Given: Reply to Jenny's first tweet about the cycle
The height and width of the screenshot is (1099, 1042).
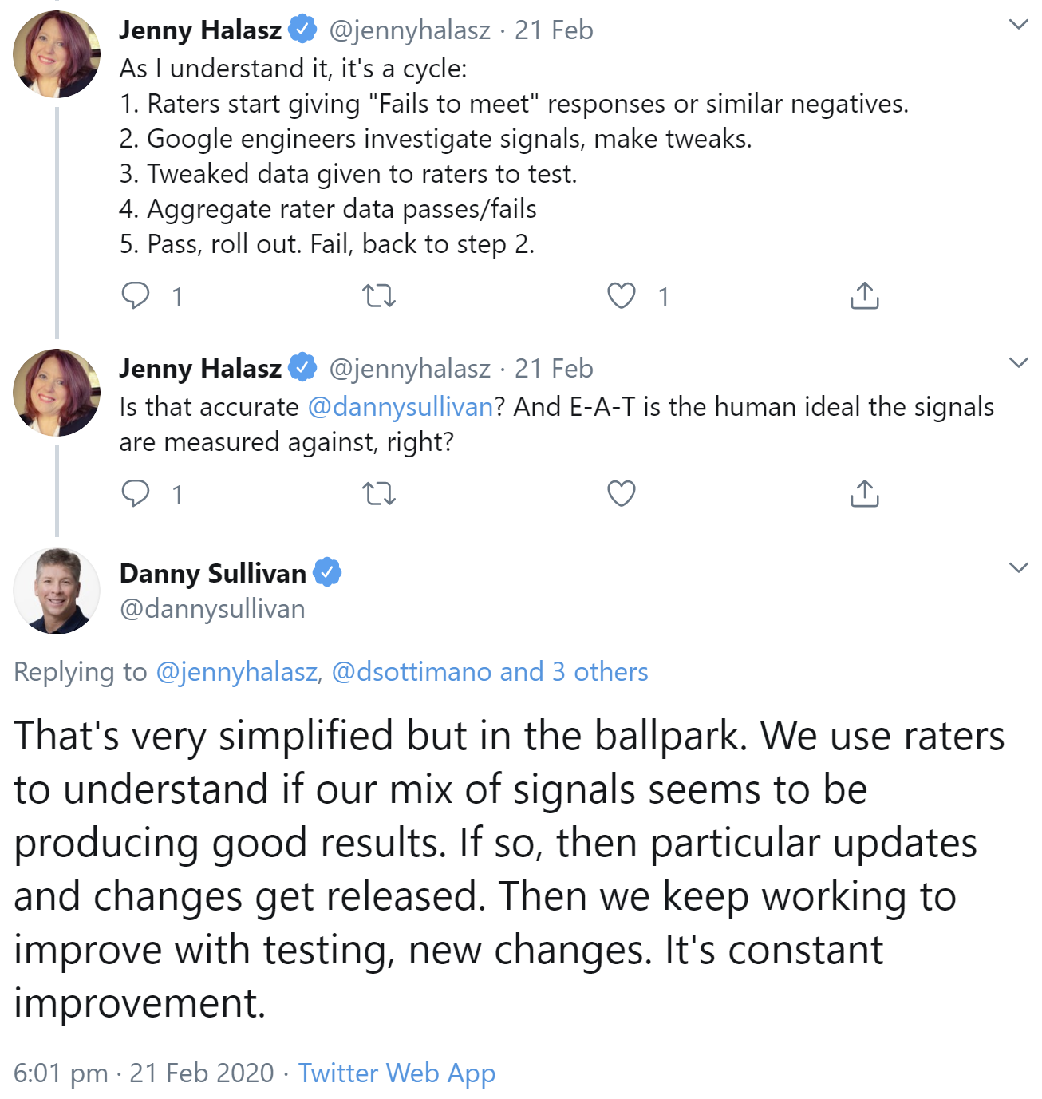Looking at the screenshot, I should pos(136,296).
